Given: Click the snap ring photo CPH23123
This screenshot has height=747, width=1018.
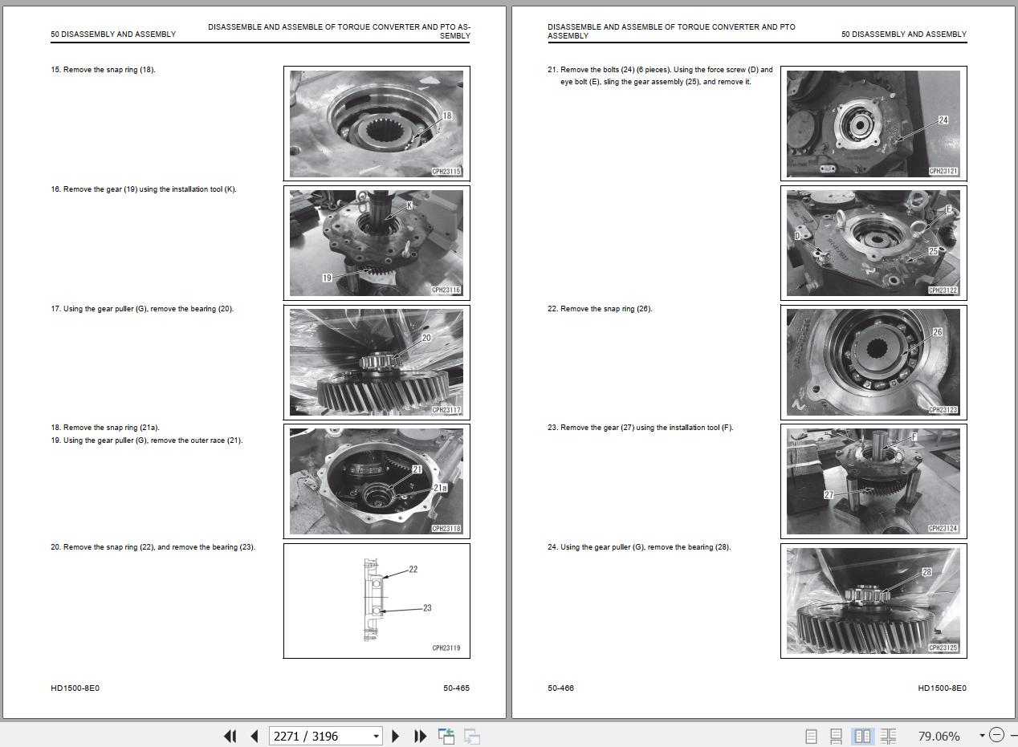Looking at the screenshot, I should [x=873, y=363].
